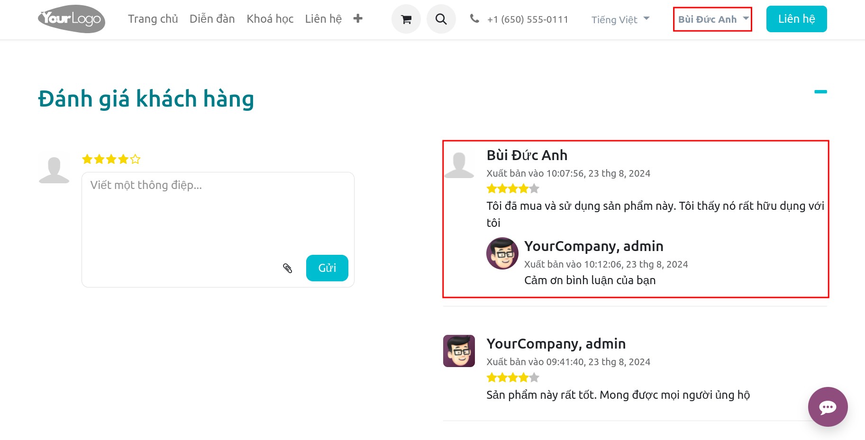Click the YourLogo site logo
Image resolution: width=865 pixels, height=440 pixels.
click(72, 19)
